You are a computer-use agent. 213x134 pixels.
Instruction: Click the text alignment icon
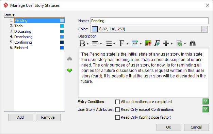pyautogui.click(x=95, y=44)
